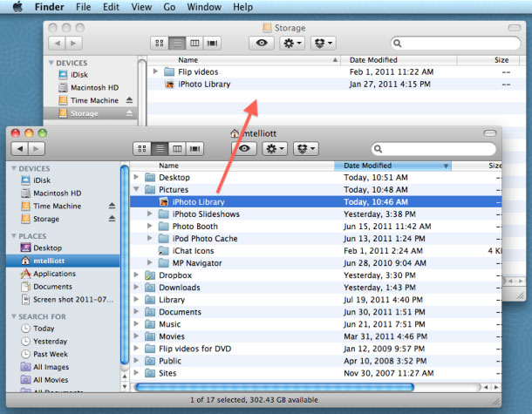Expand the iPhoto Slideshows folder
The width and height of the screenshot is (532, 414).
[150, 214]
